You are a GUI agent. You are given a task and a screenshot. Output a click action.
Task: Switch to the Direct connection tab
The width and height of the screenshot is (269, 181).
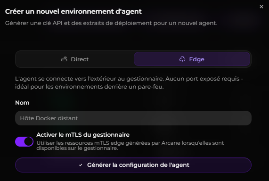pyautogui.click(x=75, y=59)
